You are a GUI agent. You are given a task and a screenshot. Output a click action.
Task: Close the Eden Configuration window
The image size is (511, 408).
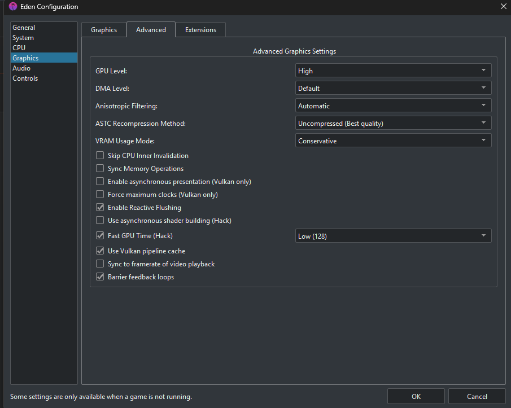[503, 6]
